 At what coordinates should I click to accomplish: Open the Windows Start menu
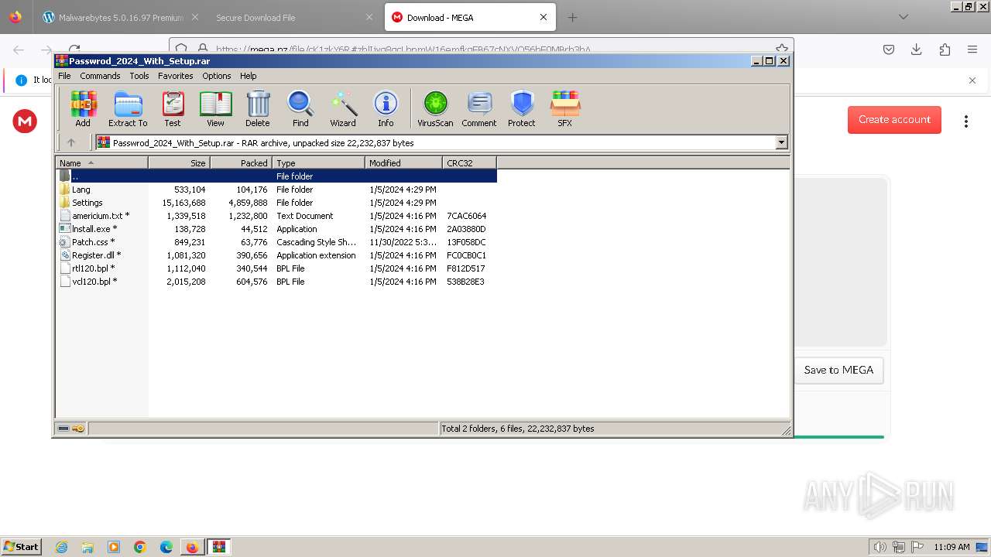coord(22,546)
